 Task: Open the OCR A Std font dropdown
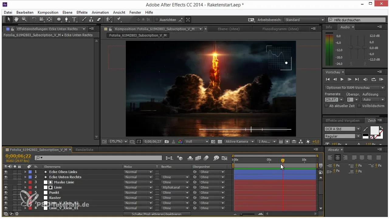tap(343, 129)
